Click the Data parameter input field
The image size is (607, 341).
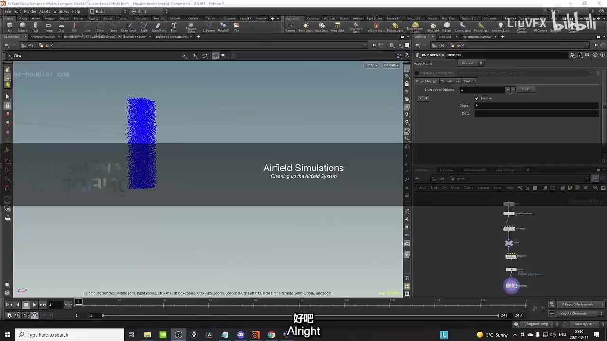[x=536, y=114]
